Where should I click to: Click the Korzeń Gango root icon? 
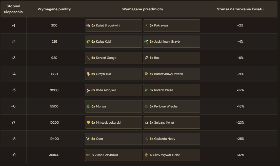(x=88, y=58)
